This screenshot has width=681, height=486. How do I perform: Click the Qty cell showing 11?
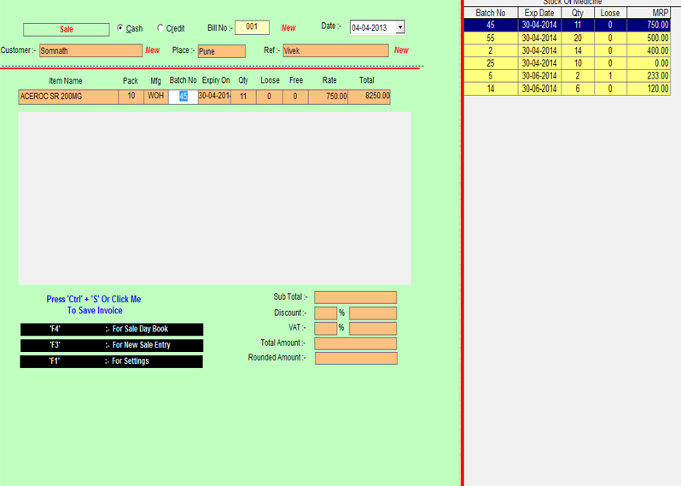pyautogui.click(x=243, y=97)
